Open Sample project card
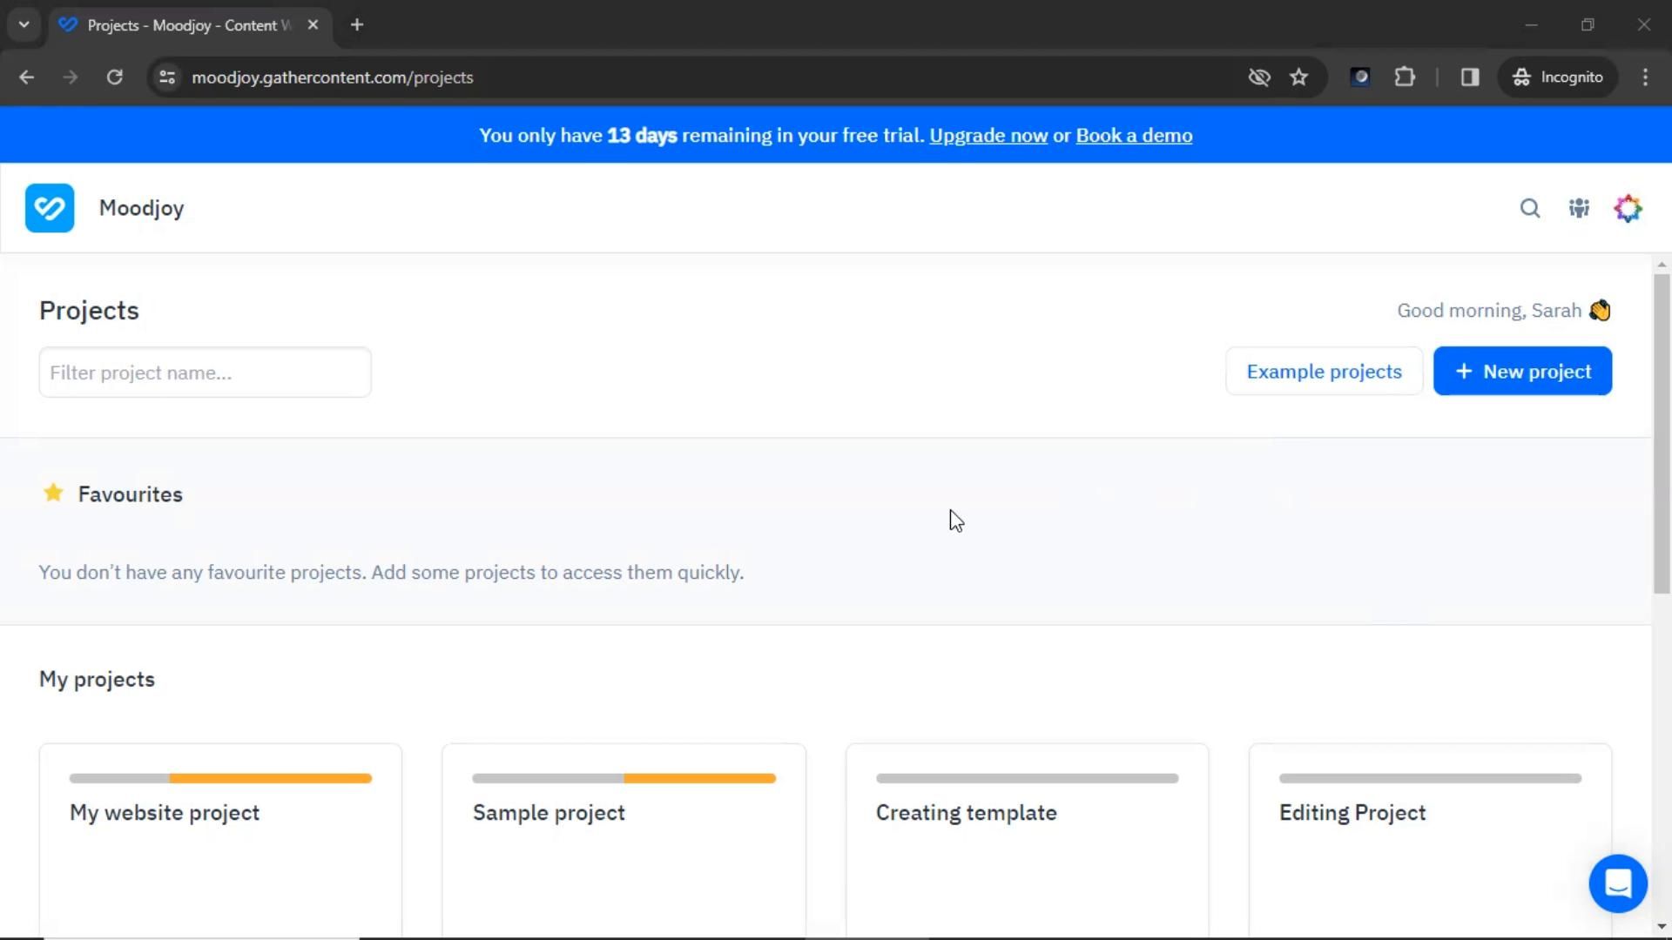1672x940 pixels. (x=624, y=840)
